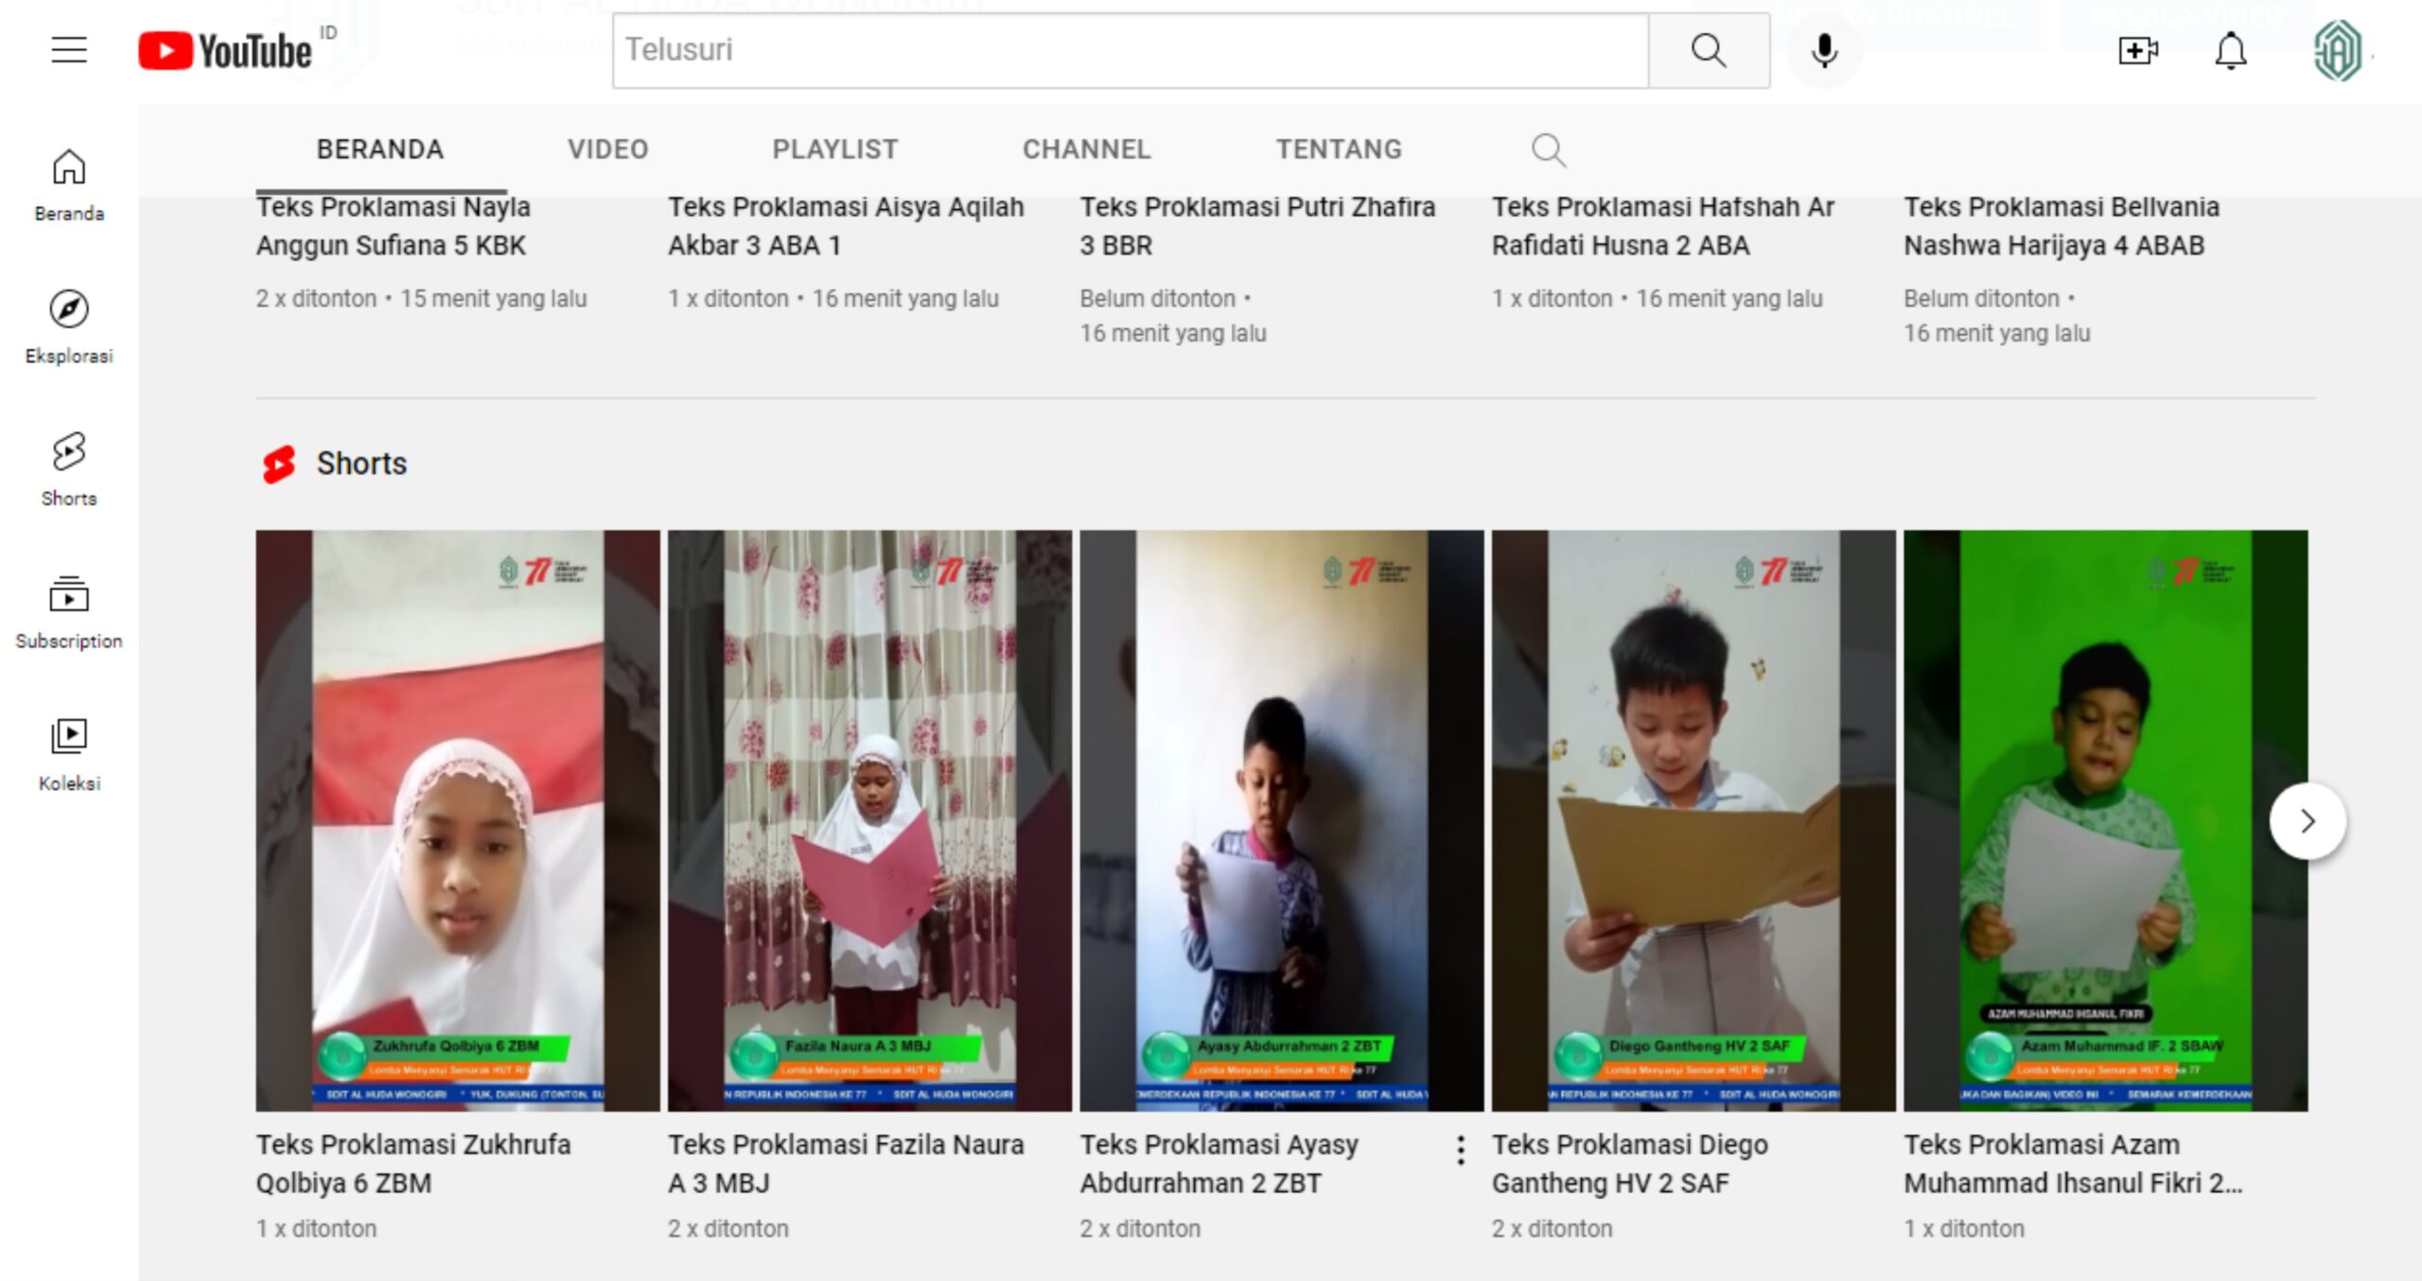Open Koleksi library in sidebar
2422x1281 pixels.
point(69,754)
